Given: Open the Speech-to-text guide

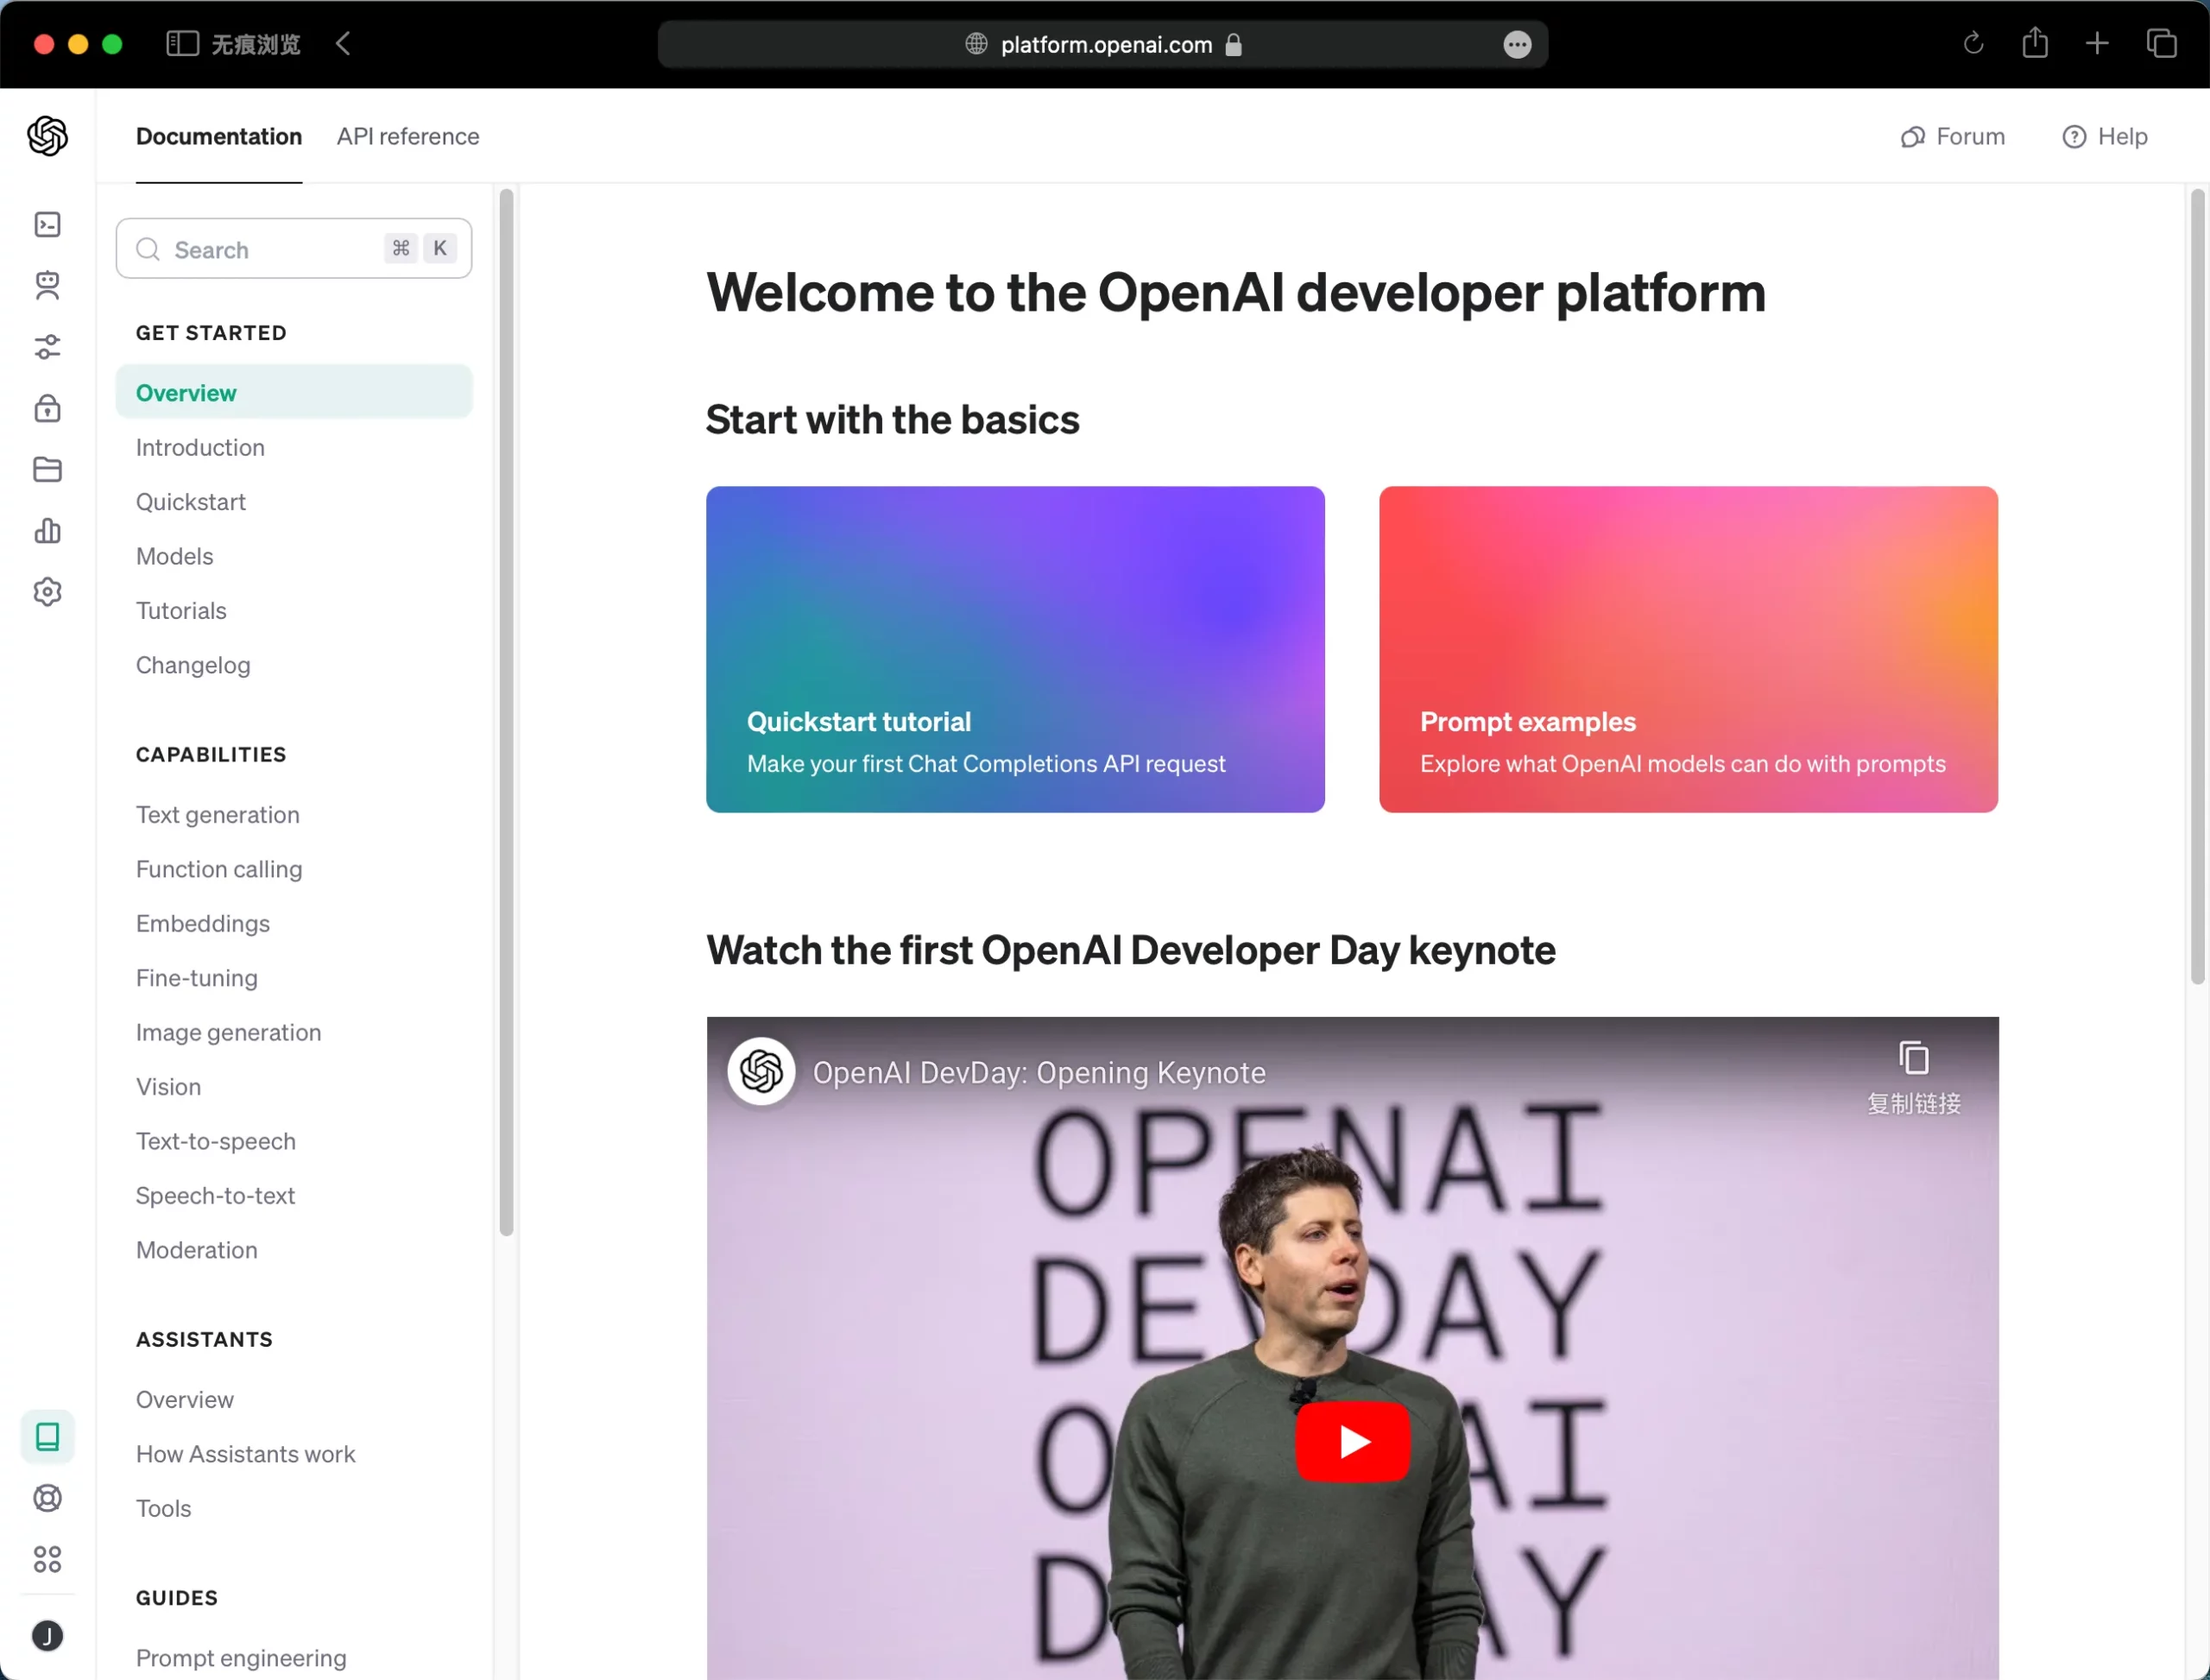Looking at the screenshot, I should point(216,1196).
